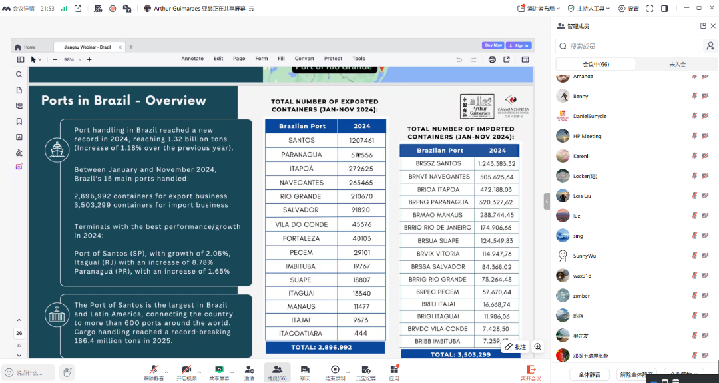This screenshot has width=719, height=383.
Task: Turn on camera with 开启视频
Action: [x=186, y=372]
